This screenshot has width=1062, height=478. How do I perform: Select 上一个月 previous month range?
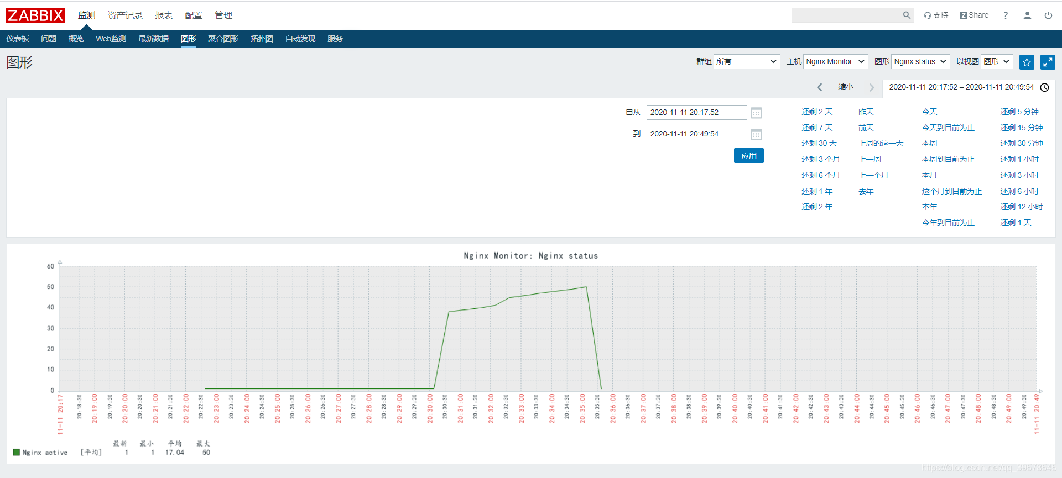873,175
